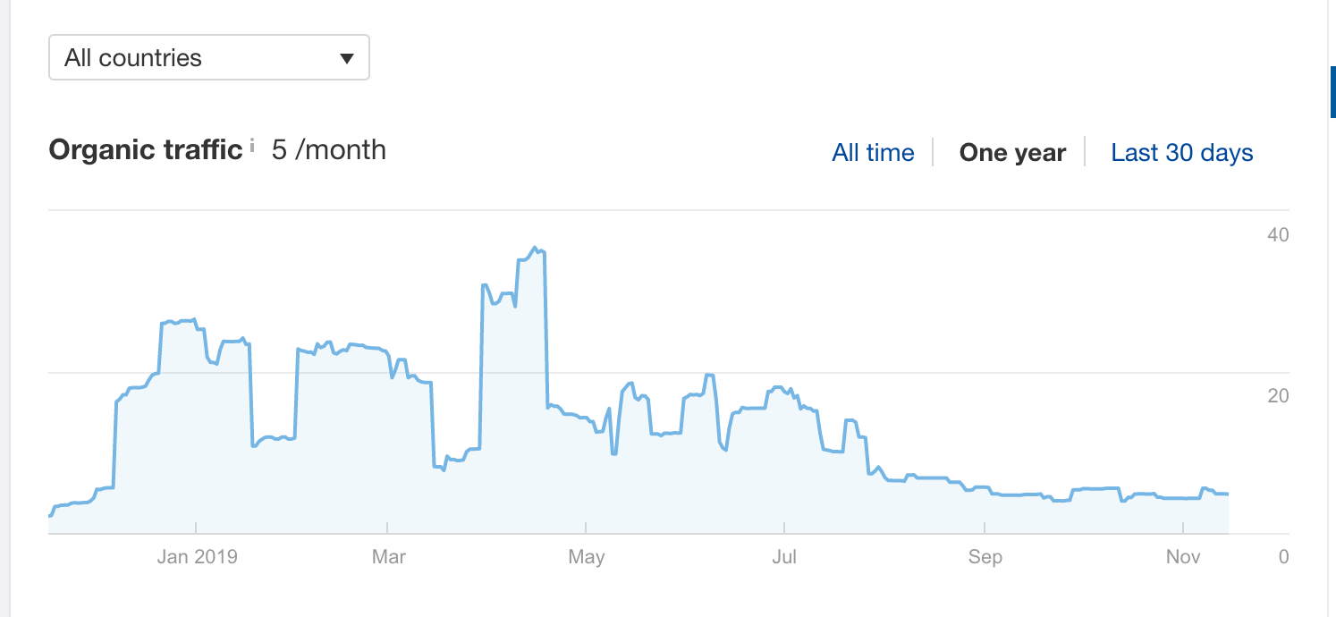Click the 40 y-axis label

[x=1278, y=235]
